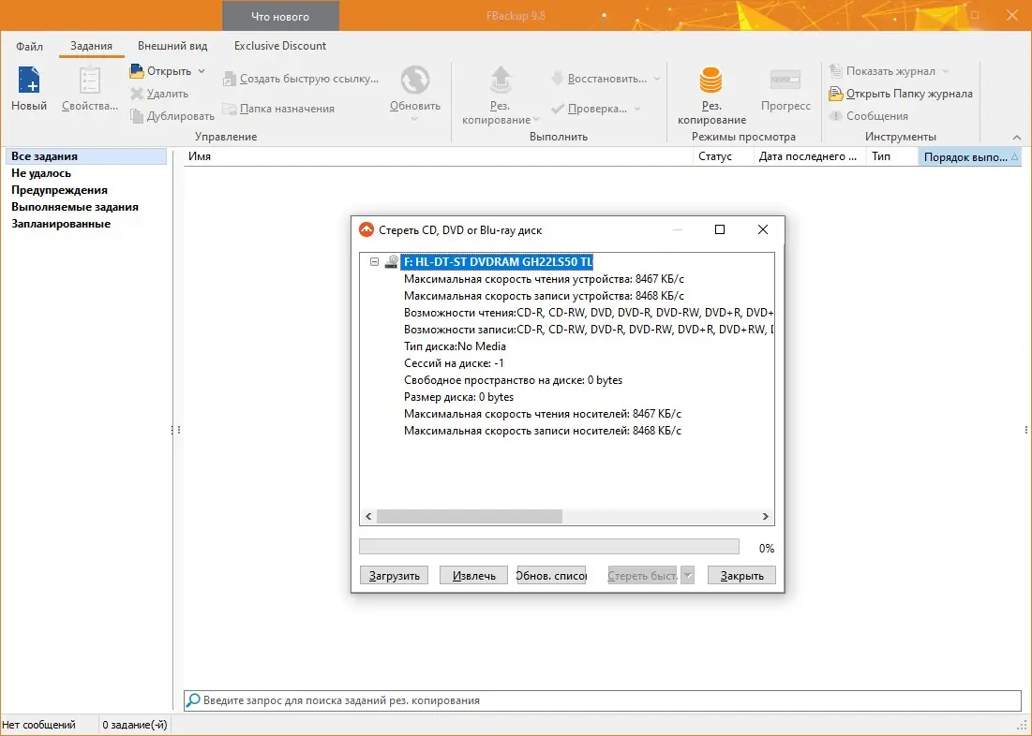Select Размер диска: 0 bytes line
The image size is (1032, 736).
point(458,397)
